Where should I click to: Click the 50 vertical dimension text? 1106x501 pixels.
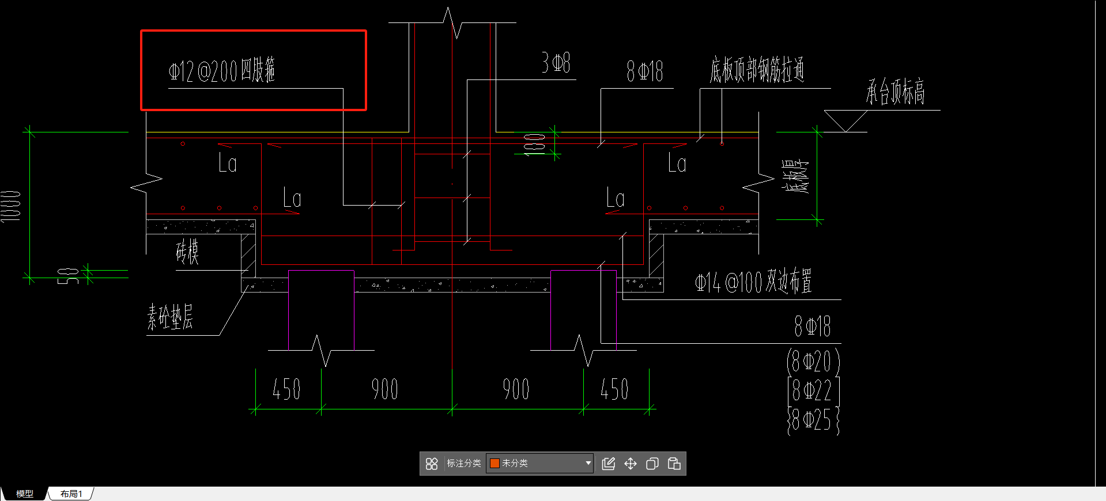pyautogui.click(x=68, y=276)
